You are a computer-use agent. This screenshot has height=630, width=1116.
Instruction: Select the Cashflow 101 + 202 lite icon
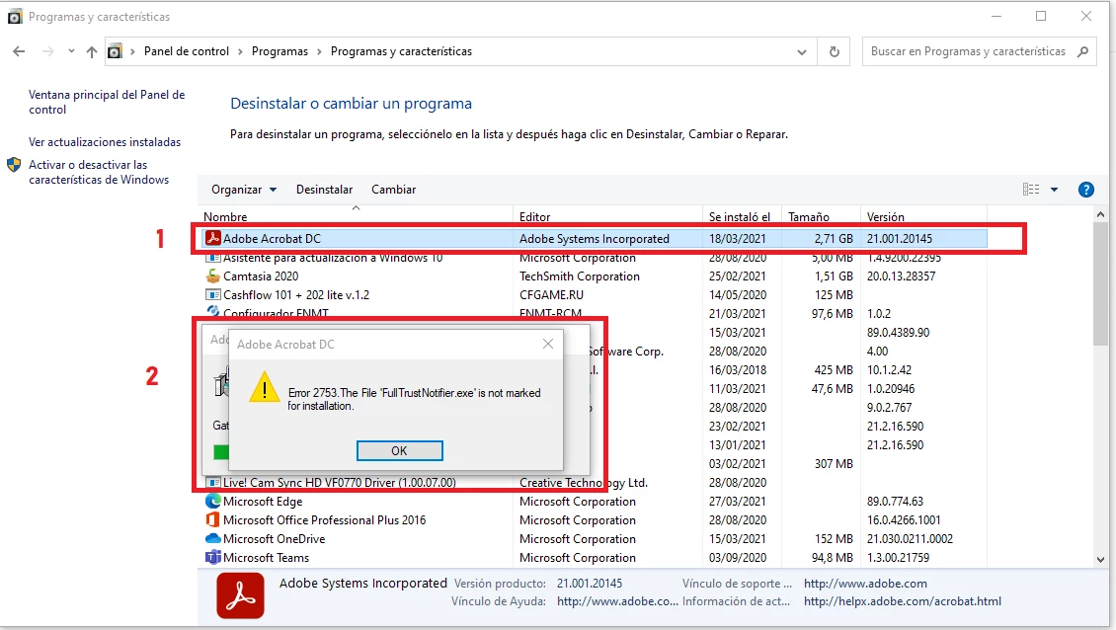(x=212, y=294)
